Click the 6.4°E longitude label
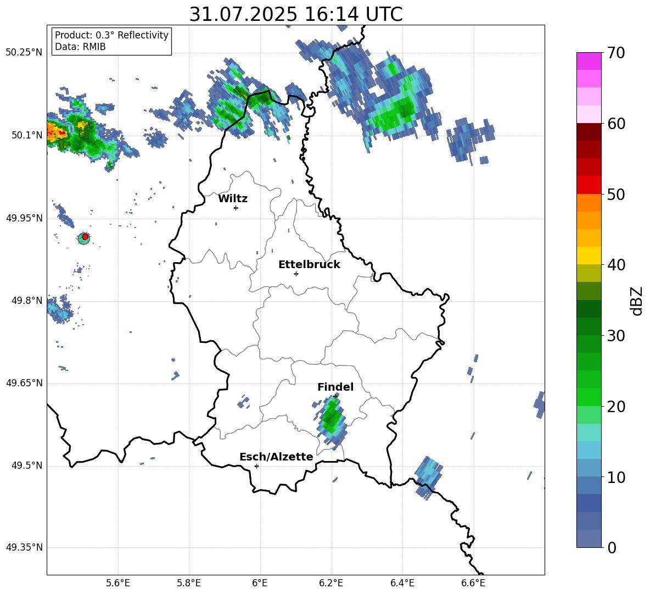Screen dimensions: 650x594 coord(402,584)
